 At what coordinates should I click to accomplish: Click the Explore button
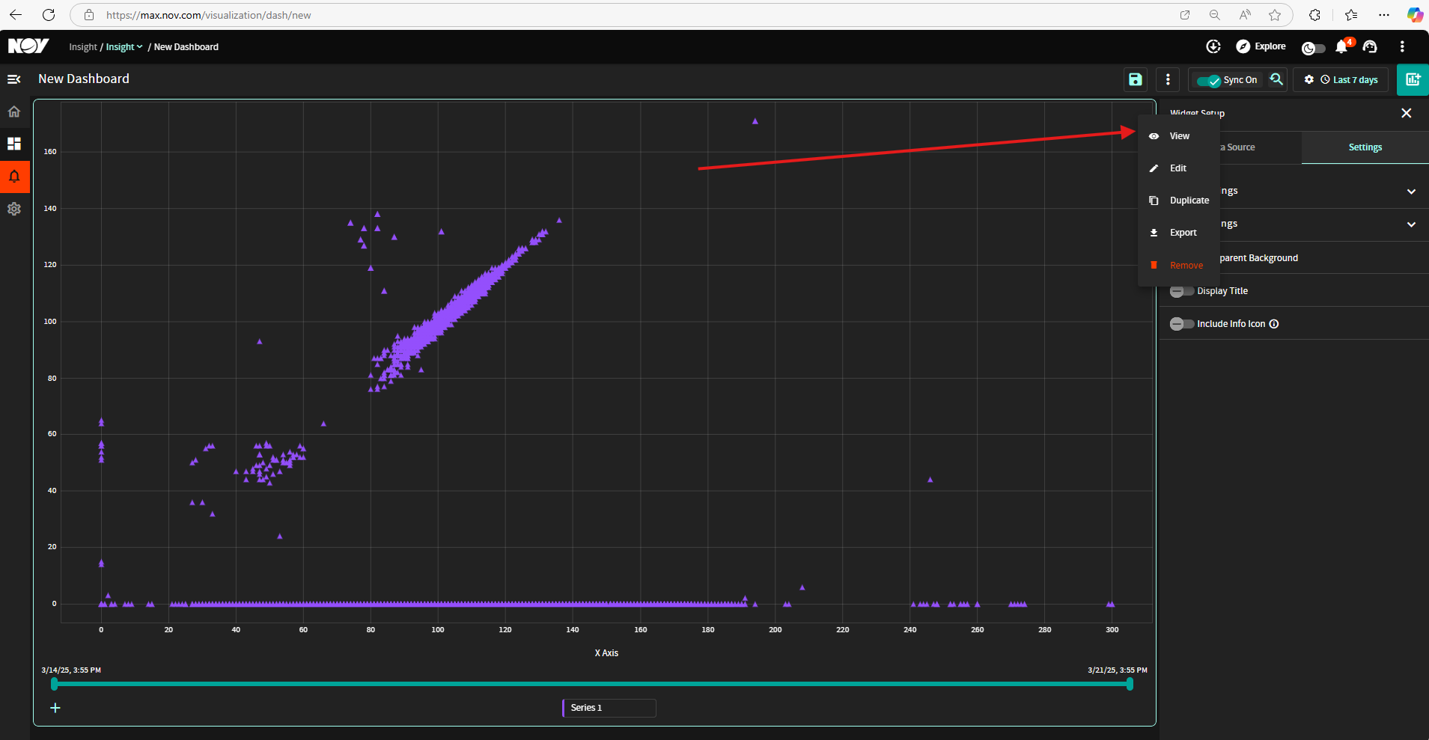tap(1261, 46)
